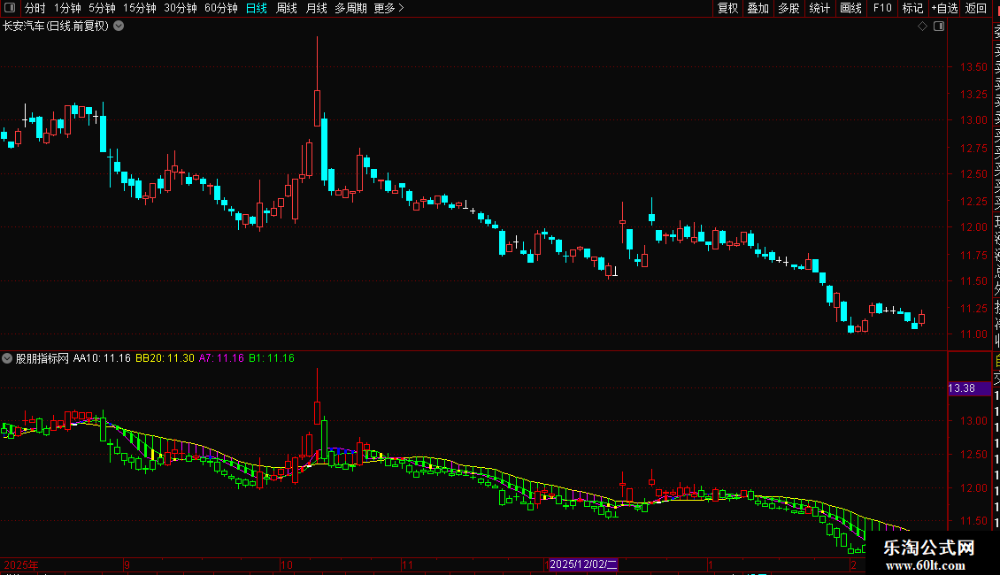This screenshot has width=1000, height=575.
Task: Click month 9 on time axis
Action: click(127, 564)
